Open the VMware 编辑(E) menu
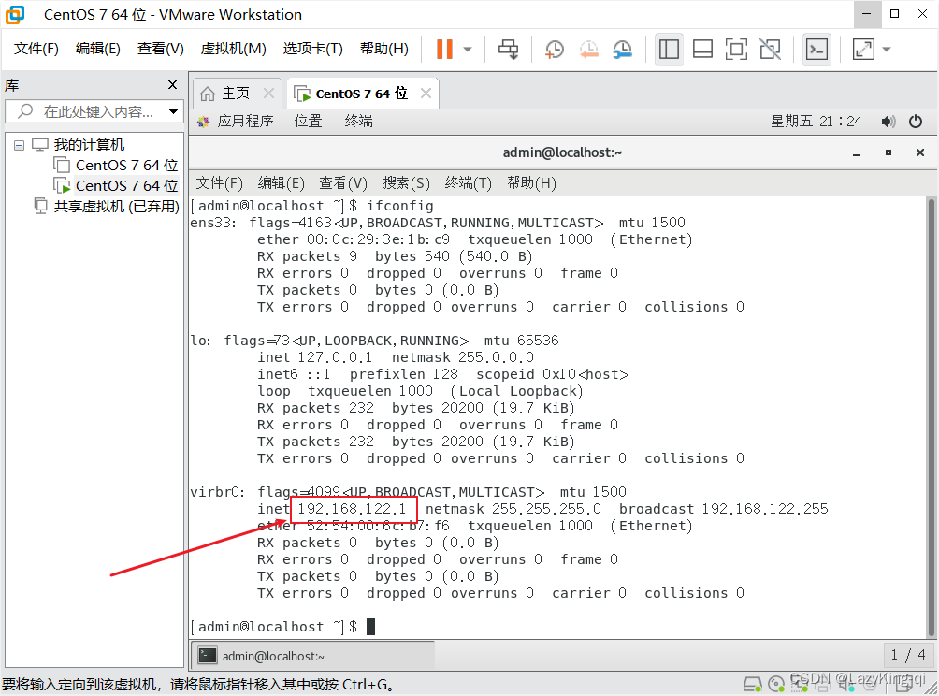This screenshot has height=696, width=939. pos(97,49)
